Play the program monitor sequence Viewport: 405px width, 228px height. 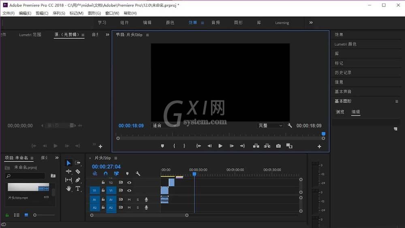tap(220, 146)
